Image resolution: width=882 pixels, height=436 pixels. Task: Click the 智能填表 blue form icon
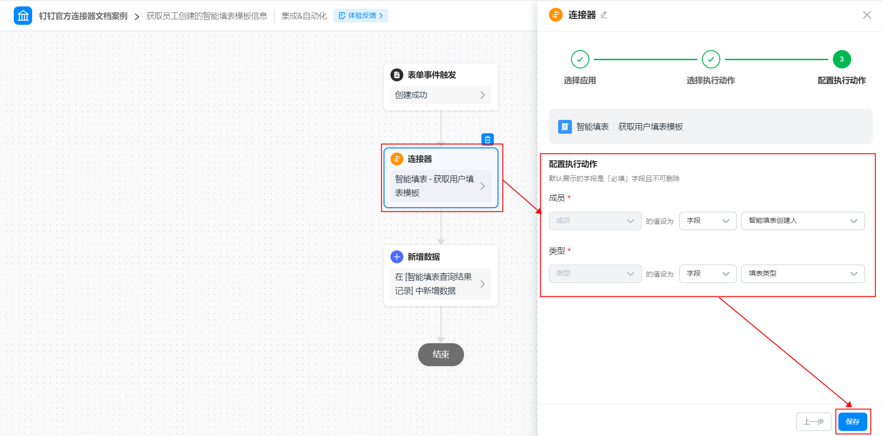tap(565, 126)
